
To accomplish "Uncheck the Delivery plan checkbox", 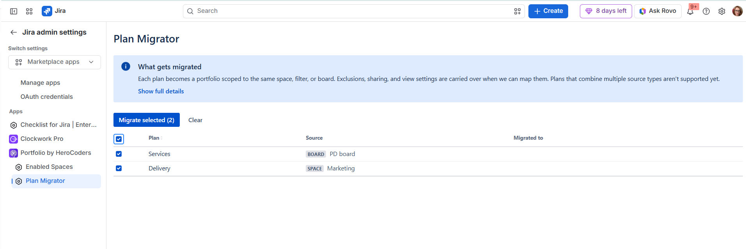I will point(119,168).
